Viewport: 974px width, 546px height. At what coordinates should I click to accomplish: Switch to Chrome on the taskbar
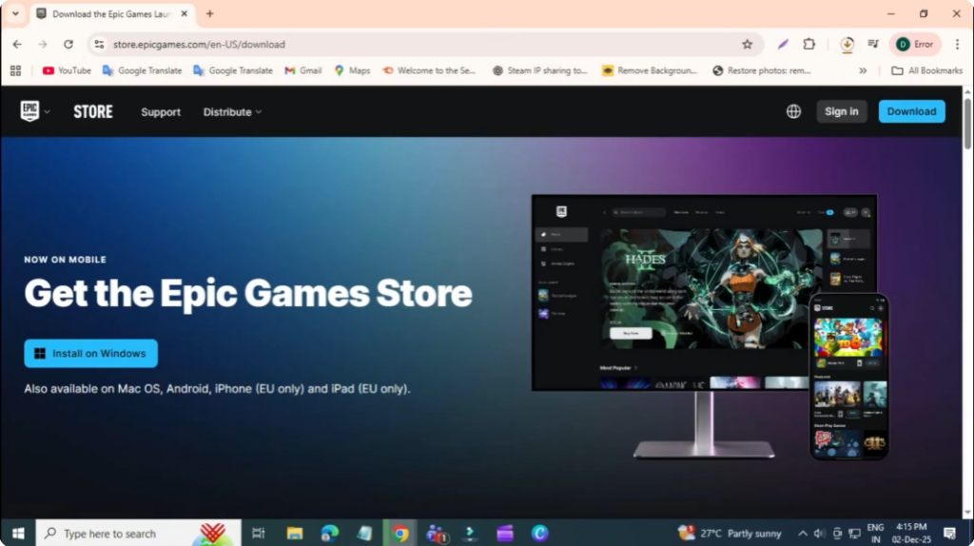pyautogui.click(x=400, y=533)
